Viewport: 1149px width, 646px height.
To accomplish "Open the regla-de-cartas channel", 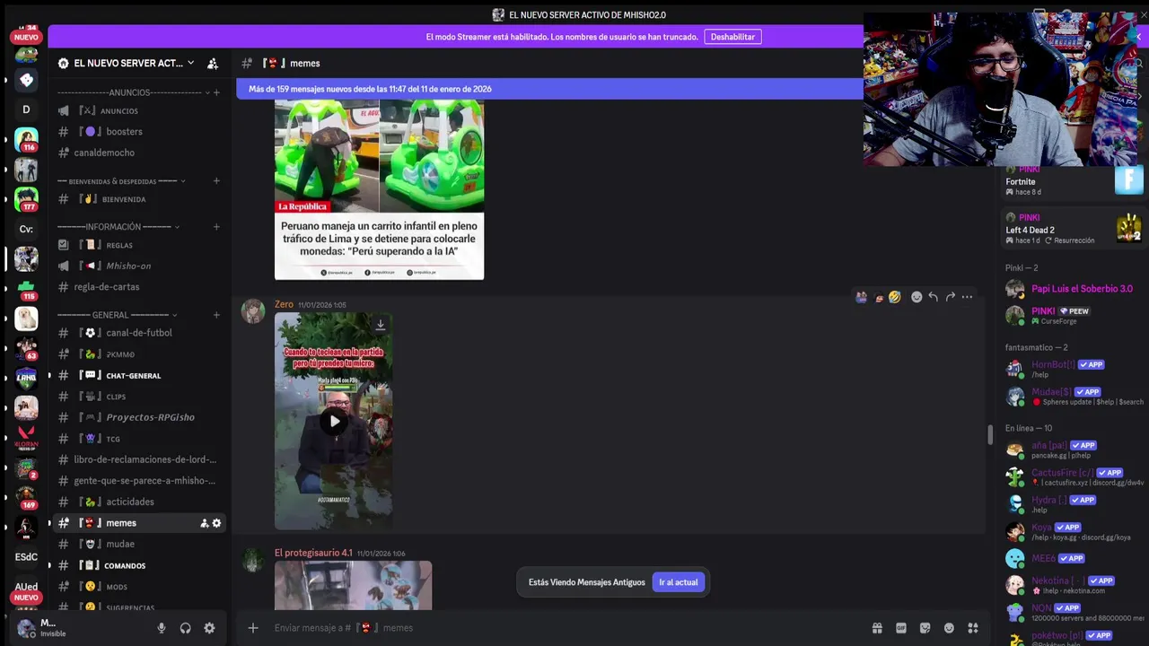I will (138, 287).
